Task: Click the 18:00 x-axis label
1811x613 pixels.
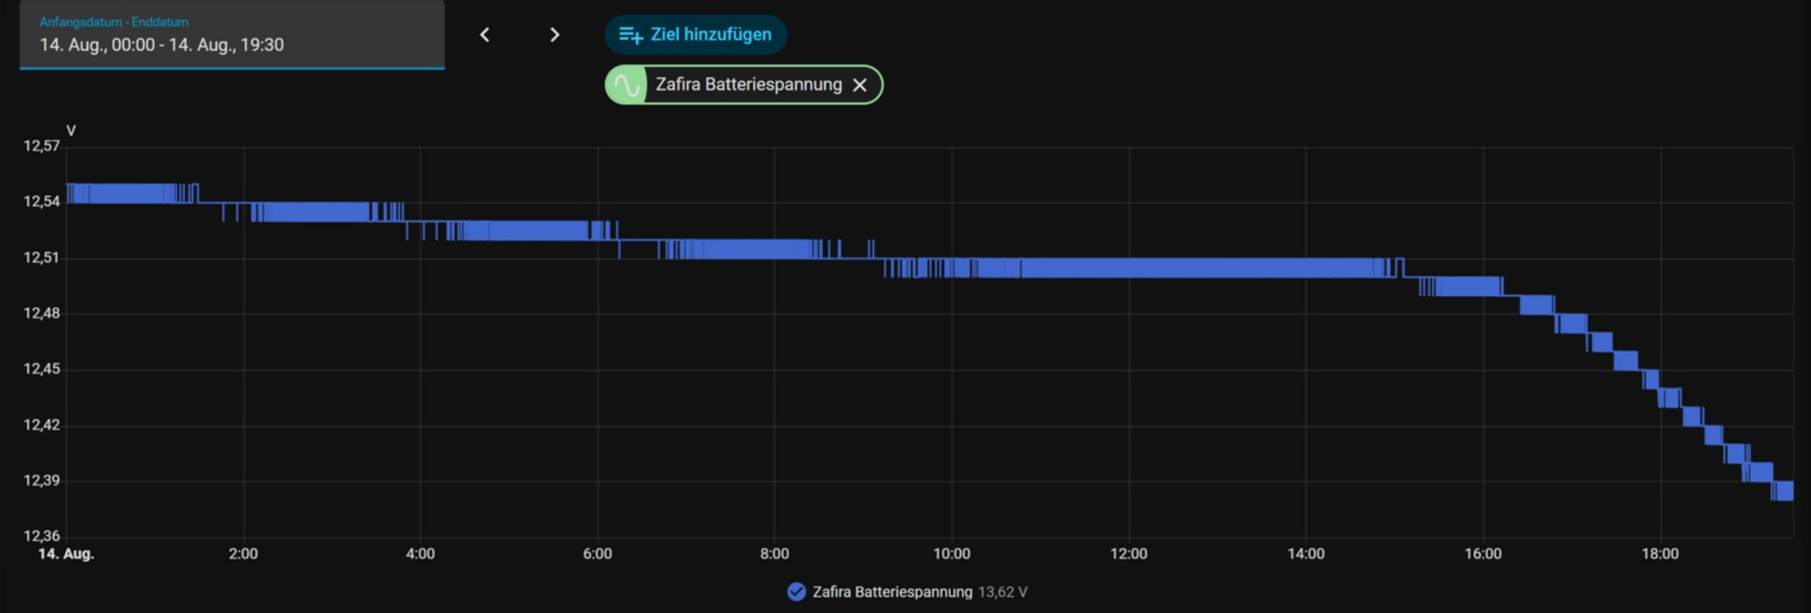Action: [x=1660, y=554]
